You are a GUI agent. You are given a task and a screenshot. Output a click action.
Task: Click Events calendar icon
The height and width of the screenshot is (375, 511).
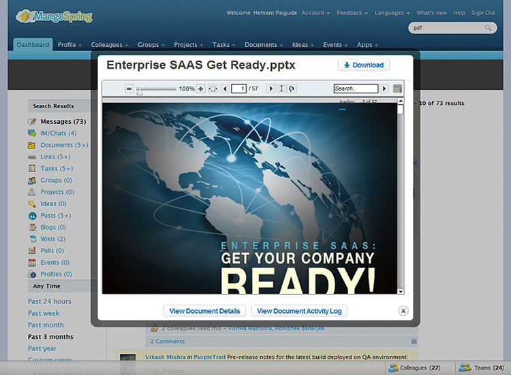[x=32, y=263]
